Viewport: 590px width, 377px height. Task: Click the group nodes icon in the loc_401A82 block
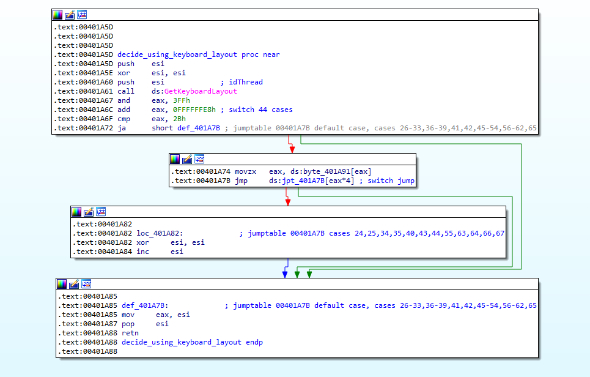click(101, 212)
